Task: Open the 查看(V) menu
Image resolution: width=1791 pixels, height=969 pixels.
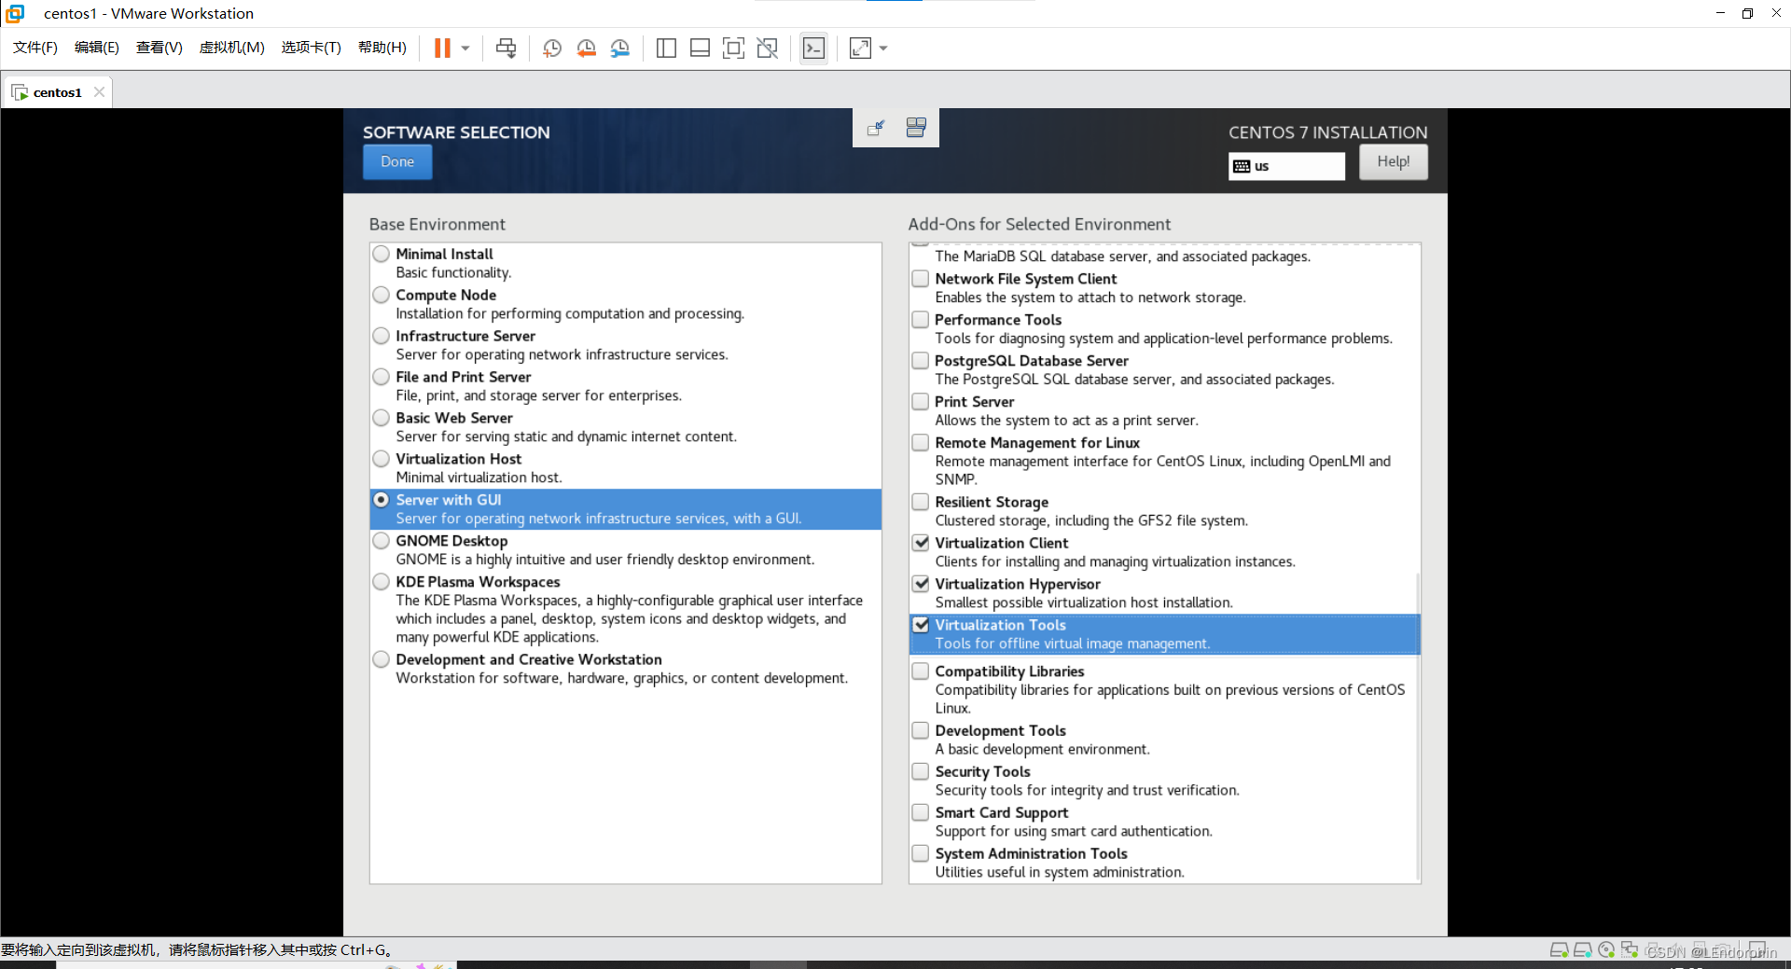Action: tap(160, 48)
